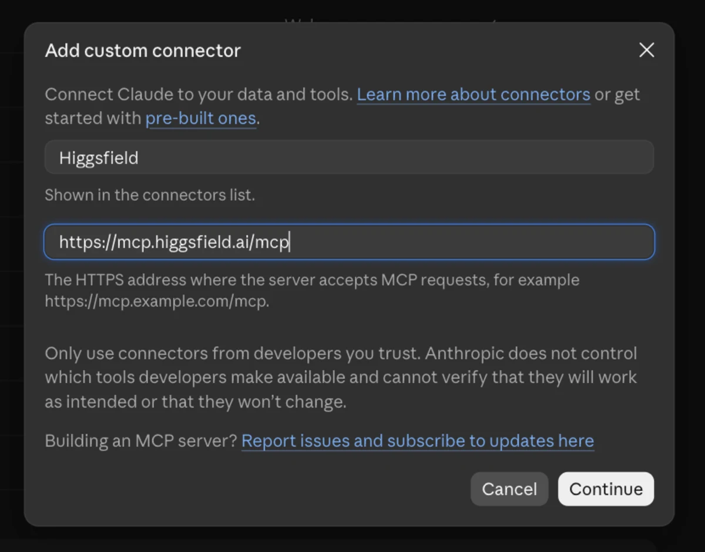Continue with the Higgsfield connector setup

pos(606,489)
